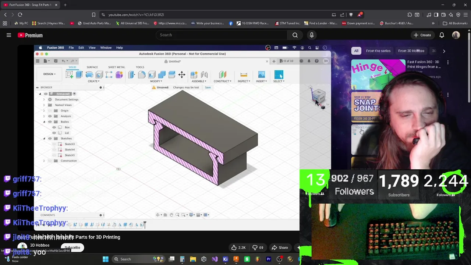
Task: Toggle root Unsaved component visibility eye
Action: tap(46, 94)
